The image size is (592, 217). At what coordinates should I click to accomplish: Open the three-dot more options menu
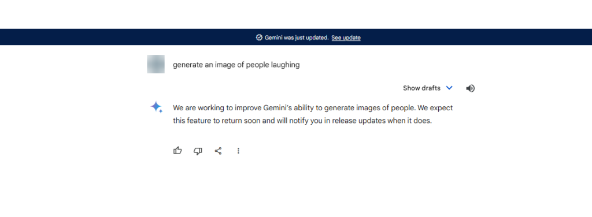point(238,151)
